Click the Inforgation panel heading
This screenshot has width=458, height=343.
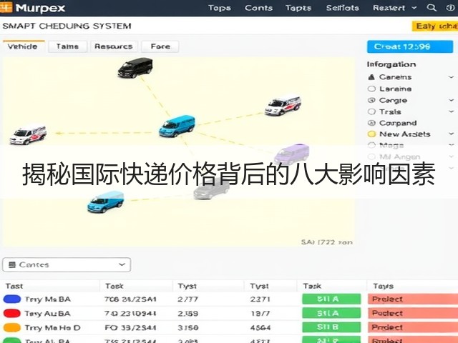(x=391, y=64)
